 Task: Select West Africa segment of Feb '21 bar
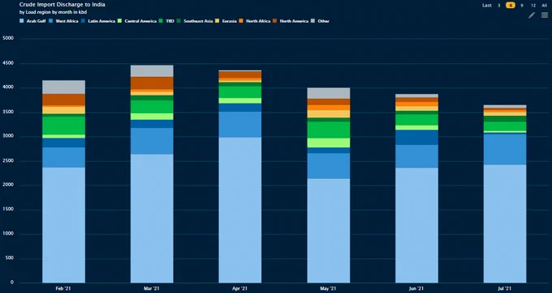click(x=63, y=157)
